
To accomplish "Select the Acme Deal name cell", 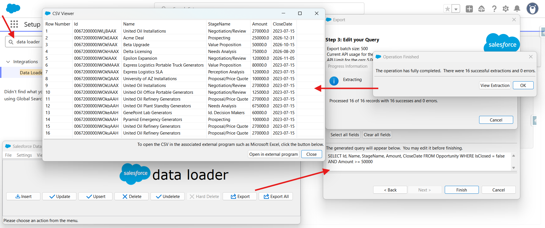I will [164, 38].
